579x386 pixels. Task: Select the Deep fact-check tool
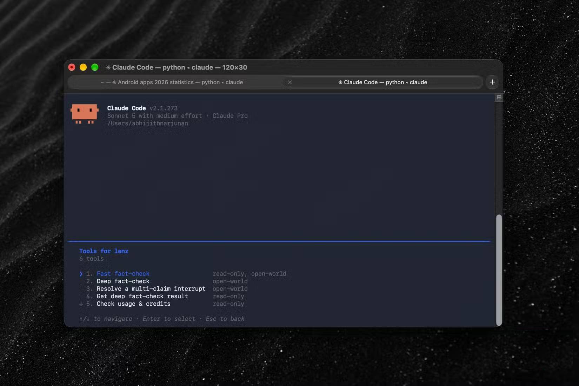pyautogui.click(x=123, y=281)
